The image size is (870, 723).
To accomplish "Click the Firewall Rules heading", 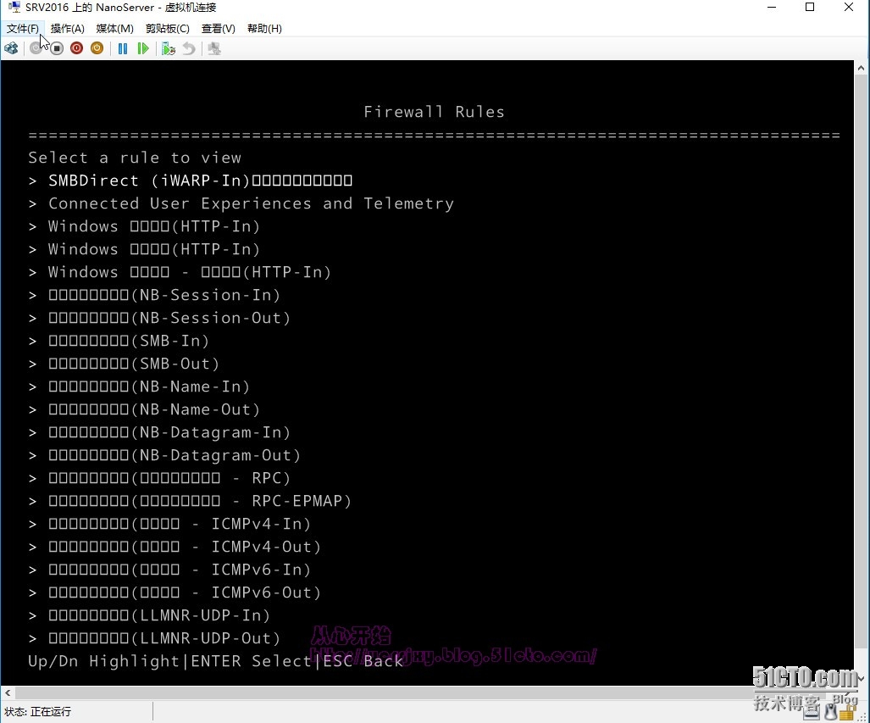I will point(434,112).
